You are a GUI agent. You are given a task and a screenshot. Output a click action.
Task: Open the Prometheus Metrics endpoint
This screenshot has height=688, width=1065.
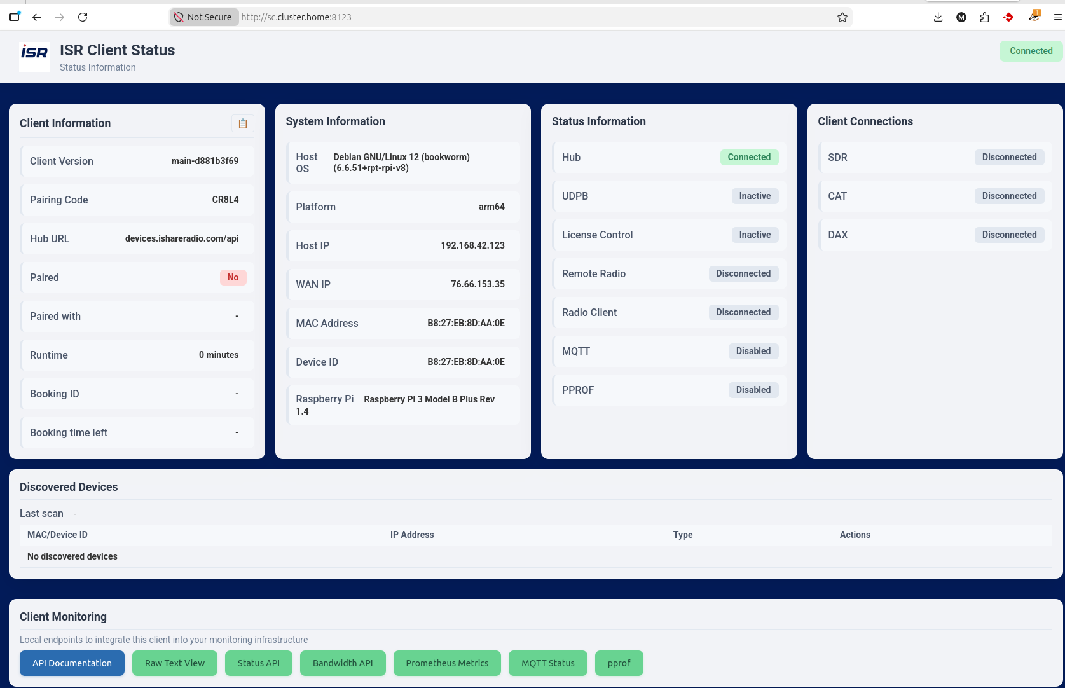coord(447,663)
